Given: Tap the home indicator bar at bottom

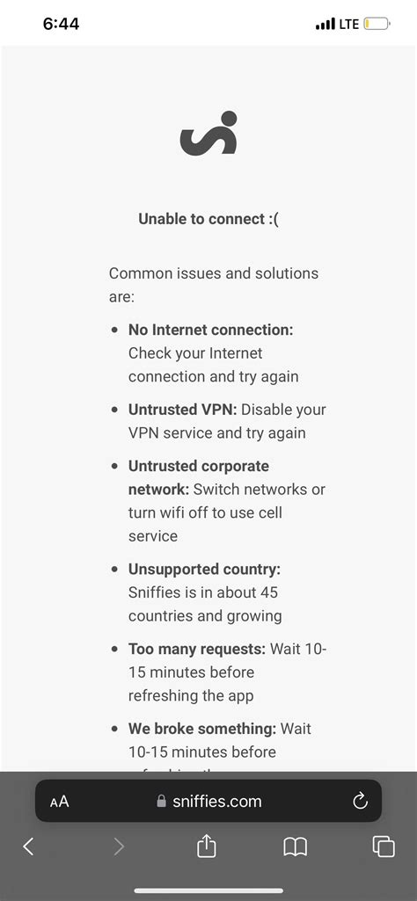Looking at the screenshot, I should point(208,890).
